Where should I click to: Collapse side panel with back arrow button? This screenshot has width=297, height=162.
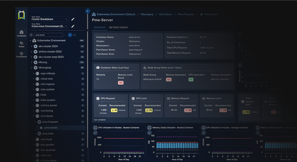pos(88,11)
